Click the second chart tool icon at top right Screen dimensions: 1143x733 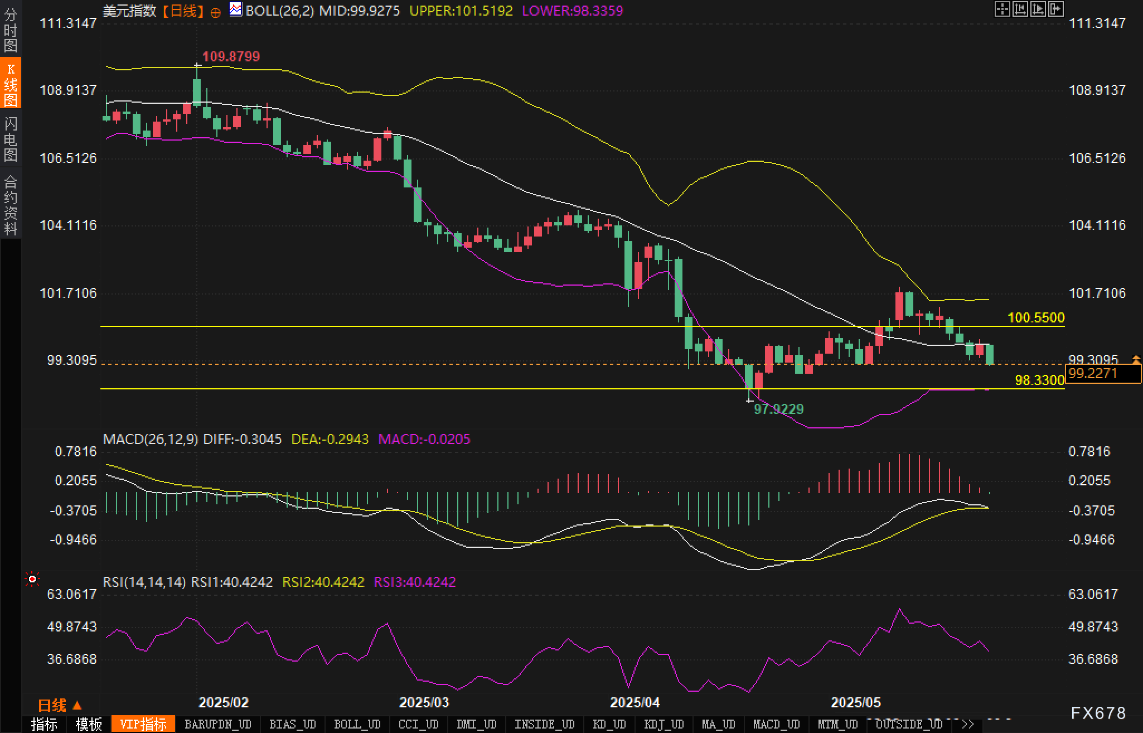[1020, 9]
